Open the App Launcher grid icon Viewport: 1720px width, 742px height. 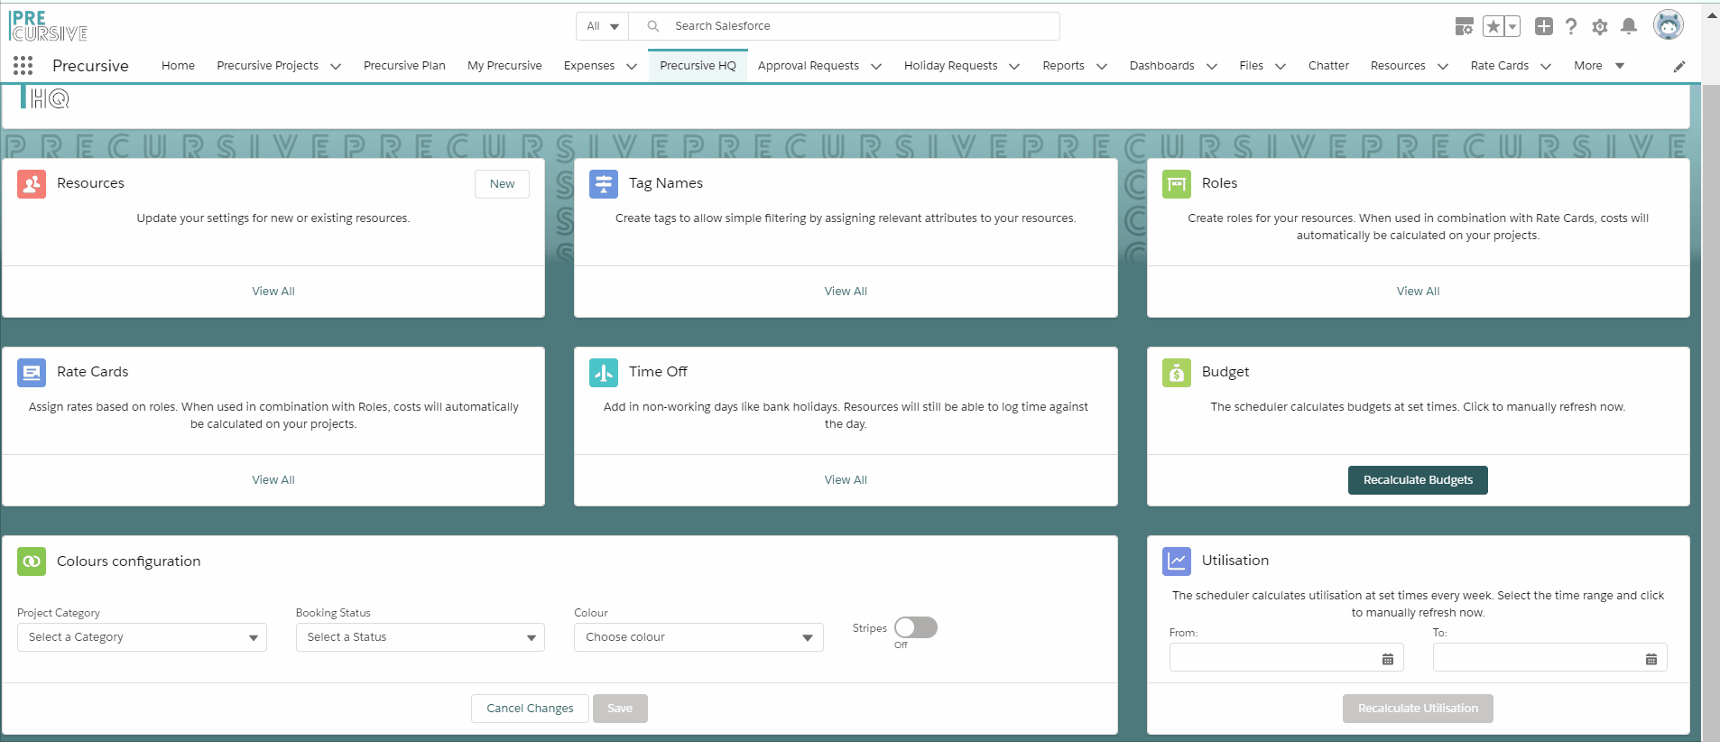click(23, 65)
